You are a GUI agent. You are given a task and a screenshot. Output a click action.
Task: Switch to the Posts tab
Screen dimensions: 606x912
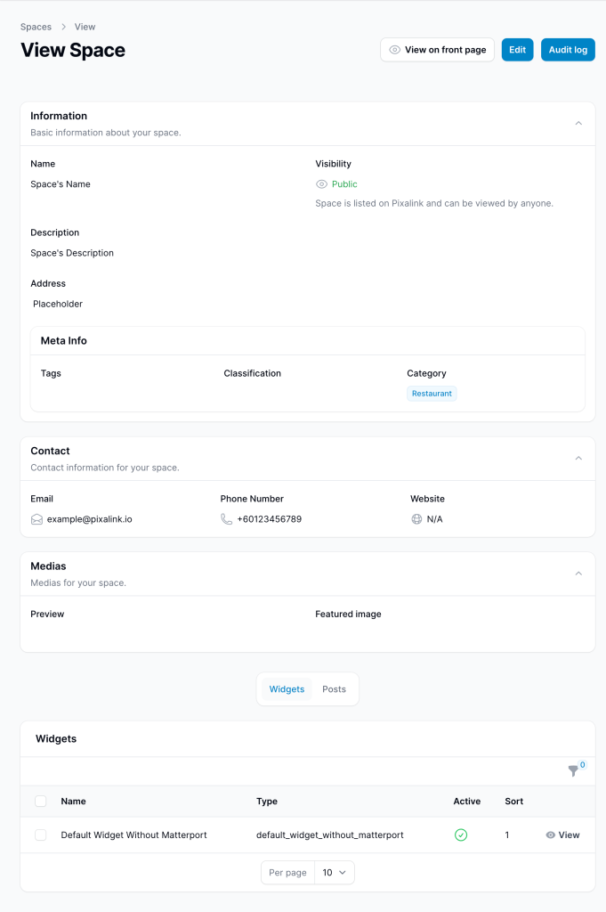(x=334, y=689)
